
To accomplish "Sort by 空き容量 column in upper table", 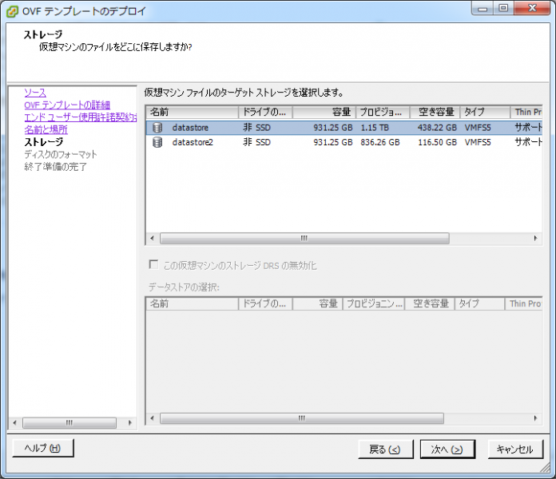I will (435, 112).
